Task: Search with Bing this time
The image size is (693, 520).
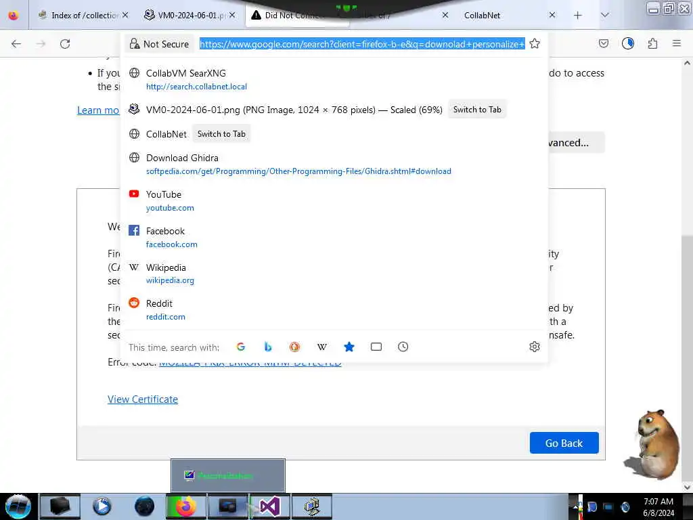Action: pos(268,347)
